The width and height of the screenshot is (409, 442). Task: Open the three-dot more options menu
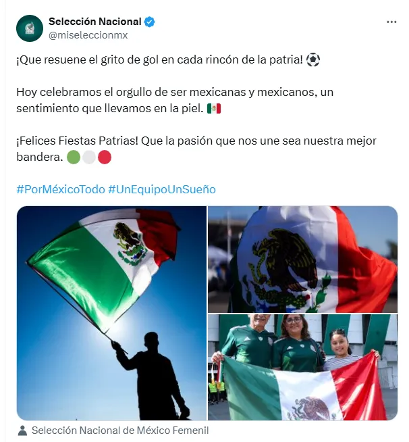pyautogui.click(x=391, y=22)
